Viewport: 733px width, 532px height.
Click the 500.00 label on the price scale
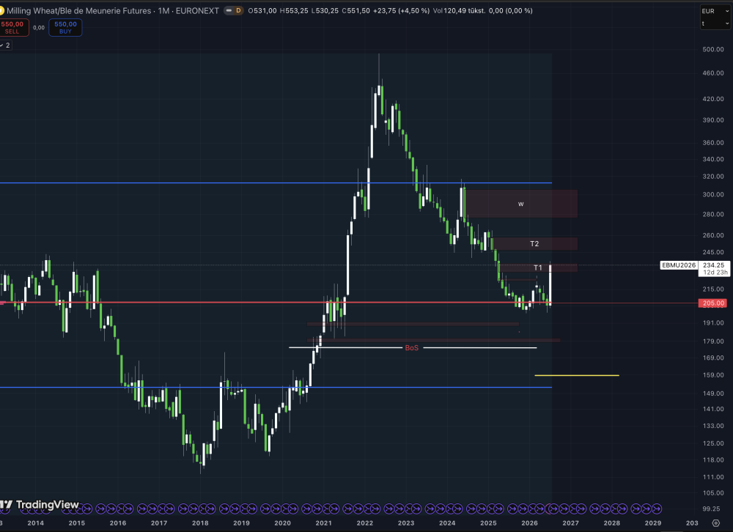tap(713, 49)
